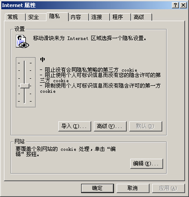Click the greyed 应用(A) button
Image resolution: width=189 pixels, height=197 pixels.
pyautogui.click(x=168, y=188)
